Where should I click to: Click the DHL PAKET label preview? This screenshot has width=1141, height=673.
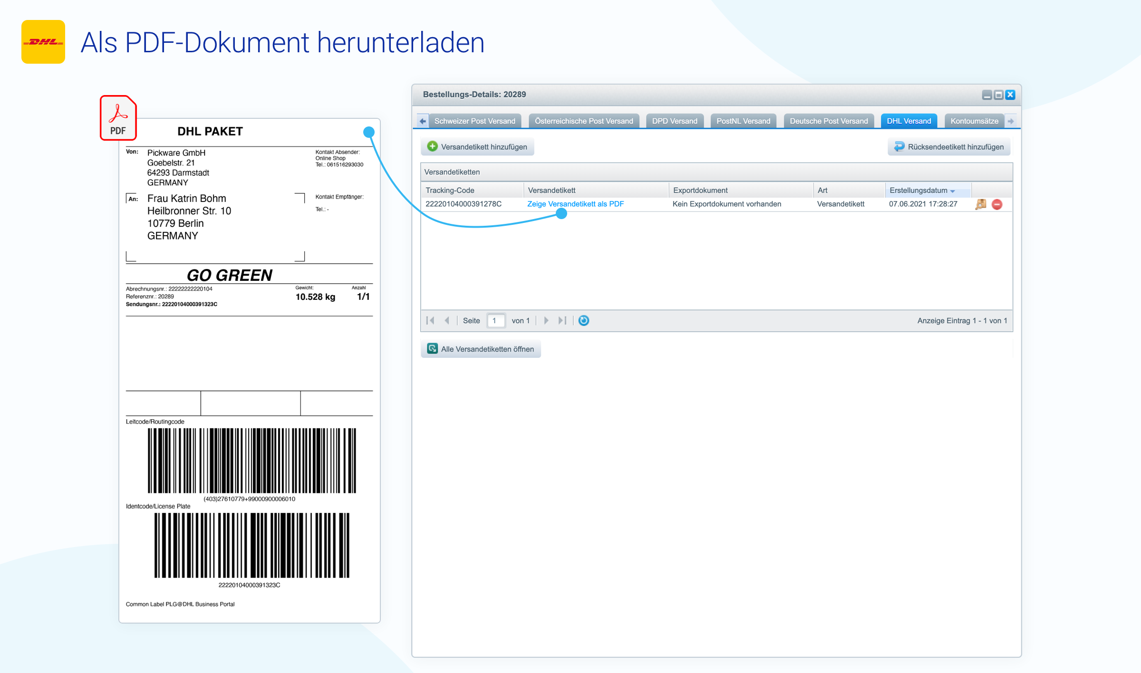click(250, 371)
